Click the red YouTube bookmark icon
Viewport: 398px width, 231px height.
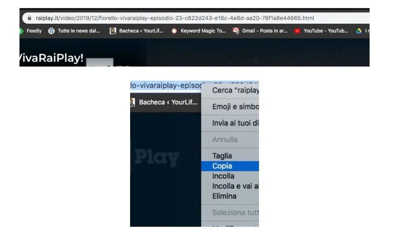coord(297,31)
